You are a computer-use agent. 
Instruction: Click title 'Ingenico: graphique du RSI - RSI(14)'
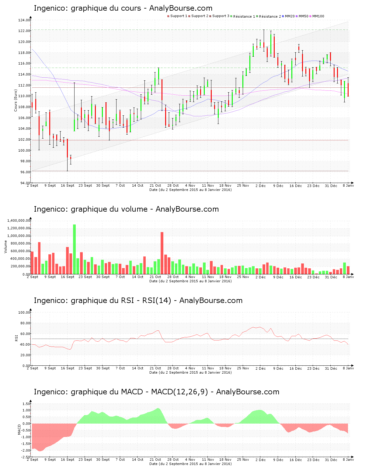pyautogui.click(x=103, y=301)
